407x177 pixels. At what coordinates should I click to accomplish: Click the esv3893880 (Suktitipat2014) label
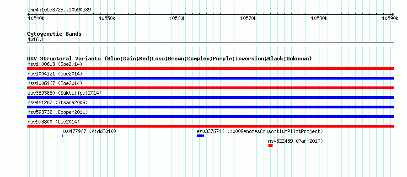[x=64, y=93]
